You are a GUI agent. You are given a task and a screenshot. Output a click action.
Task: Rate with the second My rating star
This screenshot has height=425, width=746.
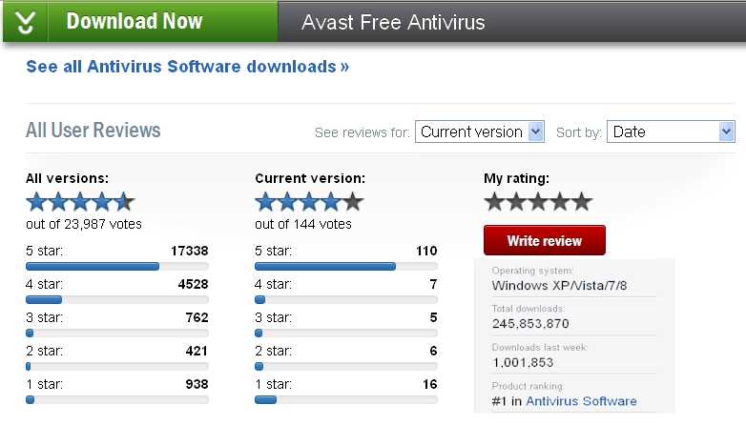pos(517,201)
